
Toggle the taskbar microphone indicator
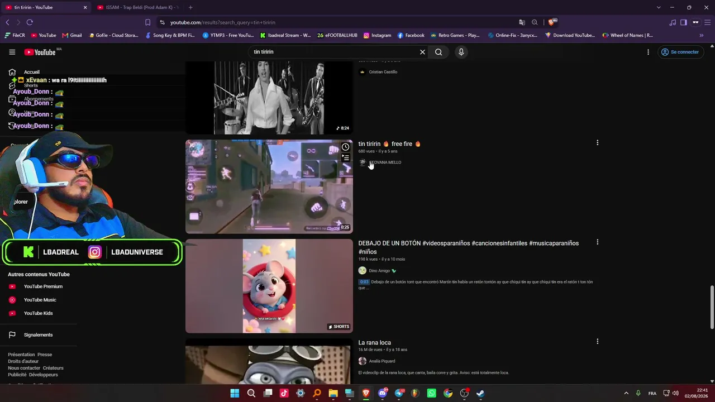point(638,393)
